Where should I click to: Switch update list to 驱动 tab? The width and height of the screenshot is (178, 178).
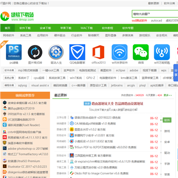(x=167, y=153)
